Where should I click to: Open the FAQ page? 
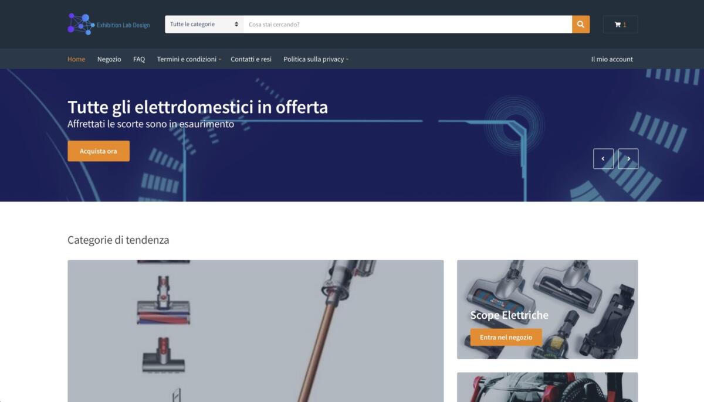pyautogui.click(x=138, y=59)
